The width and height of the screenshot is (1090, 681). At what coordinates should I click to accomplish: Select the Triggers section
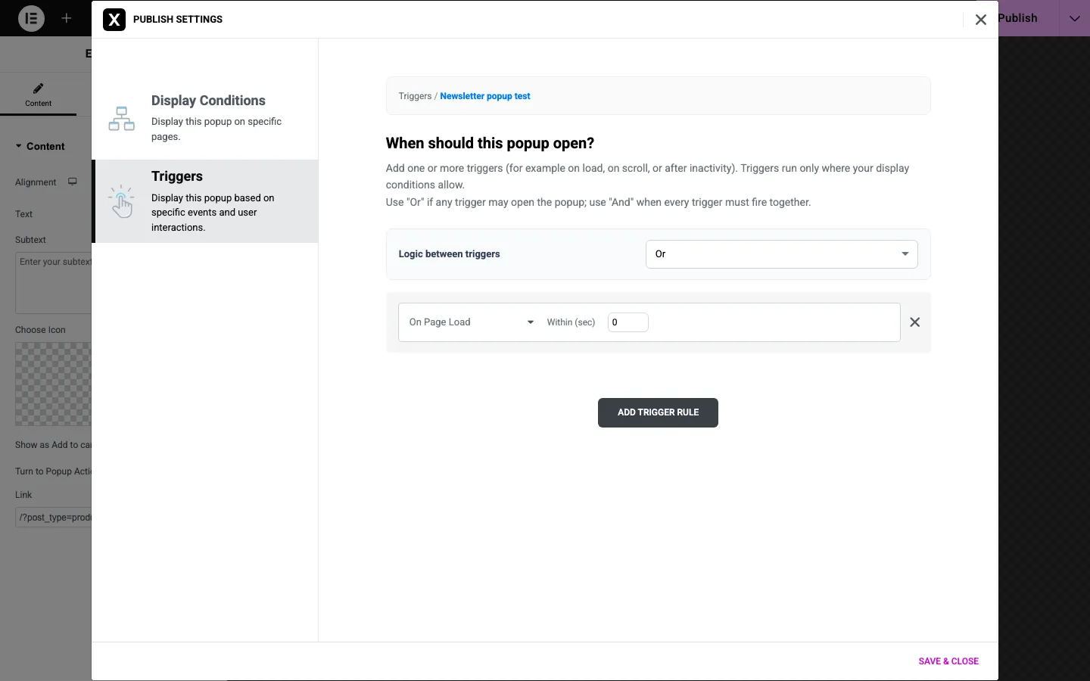point(205,201)
